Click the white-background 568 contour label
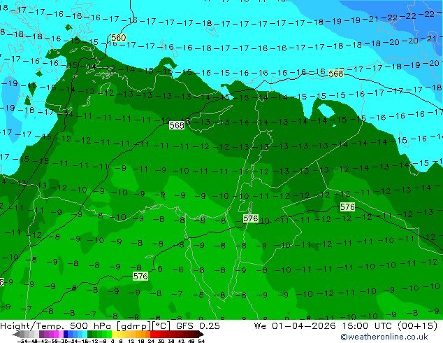 coord(177,125)
